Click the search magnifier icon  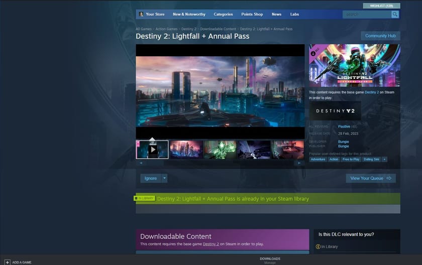point(395,15)
